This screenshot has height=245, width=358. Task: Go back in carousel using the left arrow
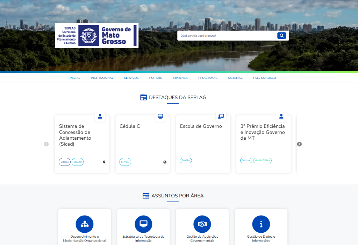pos(46,144)
